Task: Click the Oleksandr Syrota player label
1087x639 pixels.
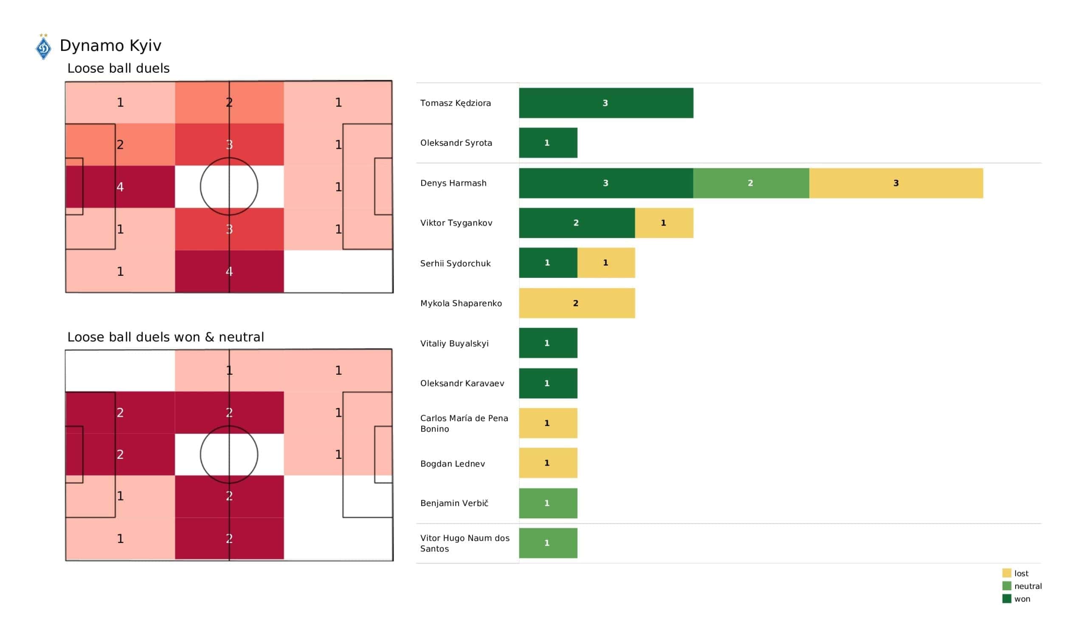Action: [x=456, y=143]
